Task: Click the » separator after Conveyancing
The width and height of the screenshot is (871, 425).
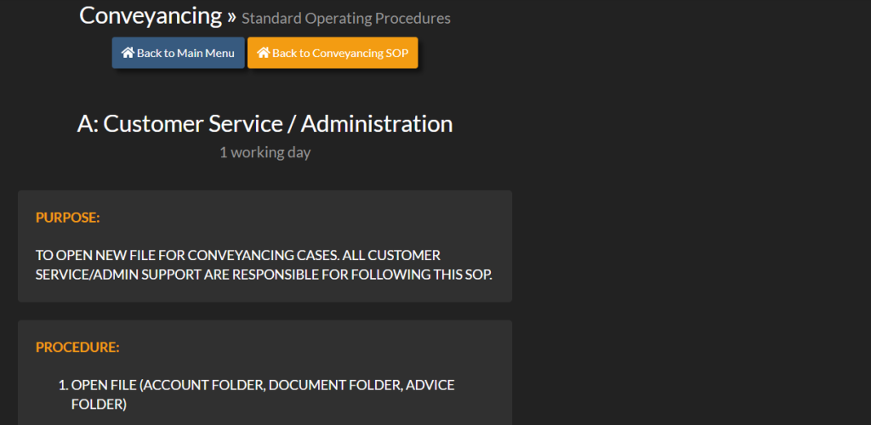Action: (x=231, y=16)
